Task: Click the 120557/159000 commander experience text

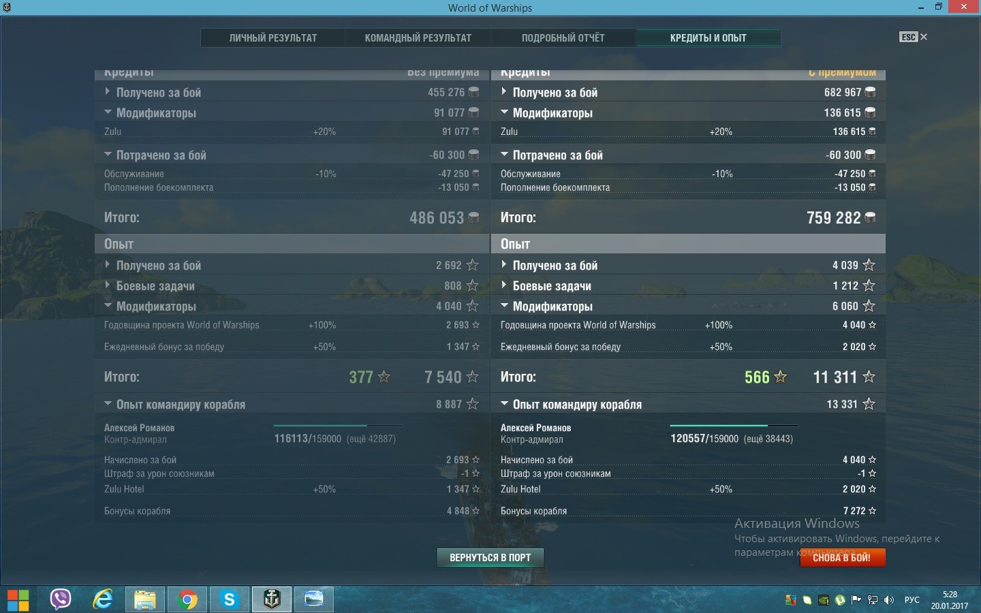Action: (704, 439)
